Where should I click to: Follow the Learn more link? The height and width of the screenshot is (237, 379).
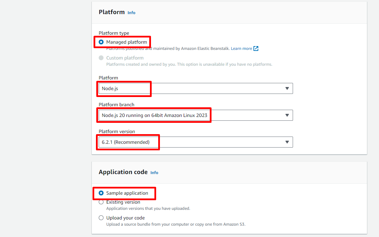(241, 49)
